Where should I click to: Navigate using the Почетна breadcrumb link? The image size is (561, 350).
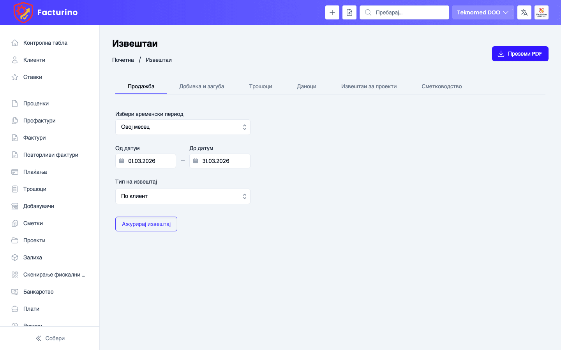(x=123, y=59)
